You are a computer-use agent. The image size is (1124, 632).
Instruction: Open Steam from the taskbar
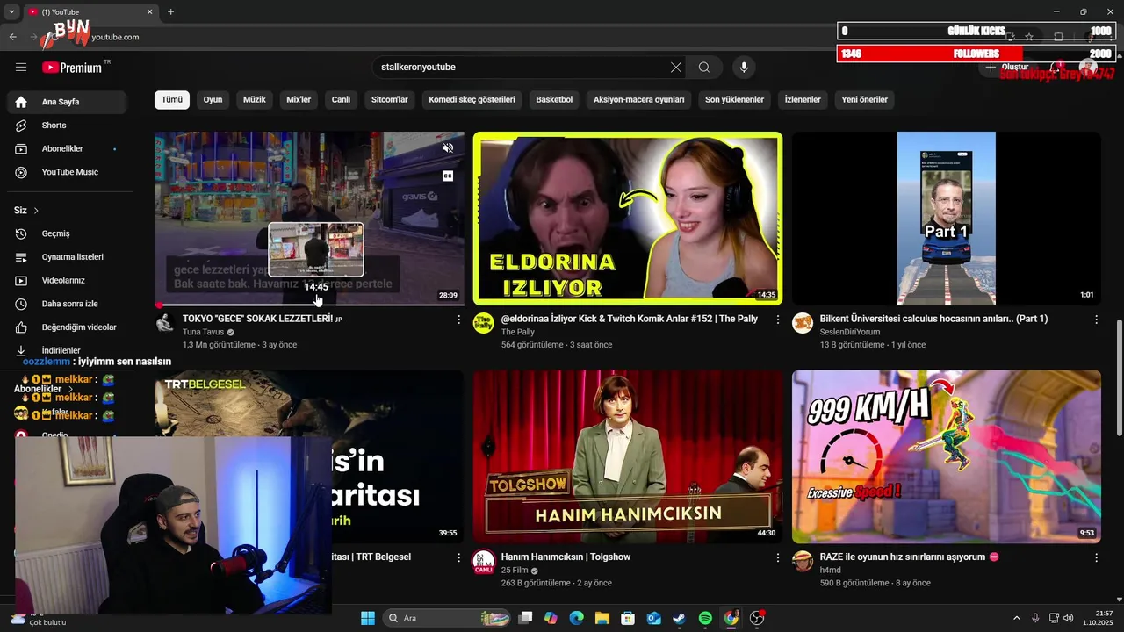click(x=680, y=618)
